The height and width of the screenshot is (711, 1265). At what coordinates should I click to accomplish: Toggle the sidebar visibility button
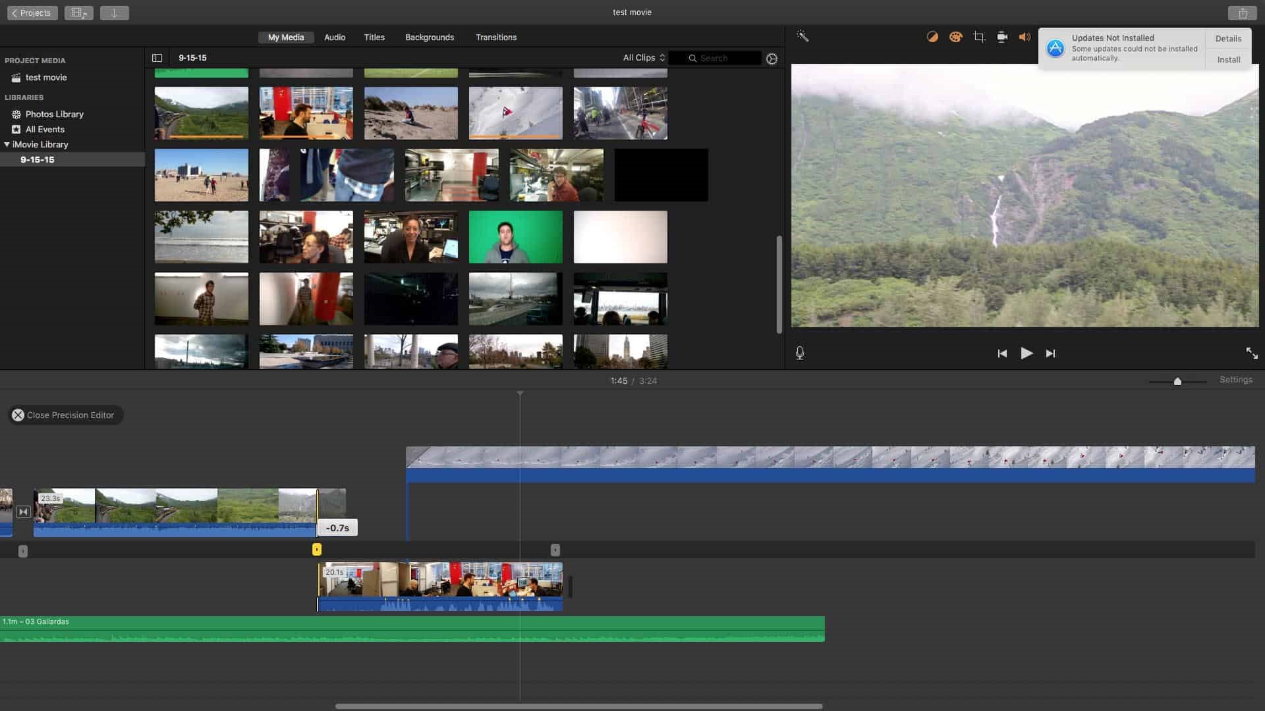[157, 57]
